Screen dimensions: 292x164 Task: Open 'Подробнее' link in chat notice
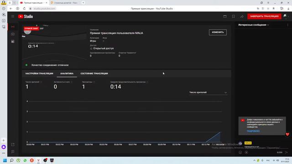point(253,131)
